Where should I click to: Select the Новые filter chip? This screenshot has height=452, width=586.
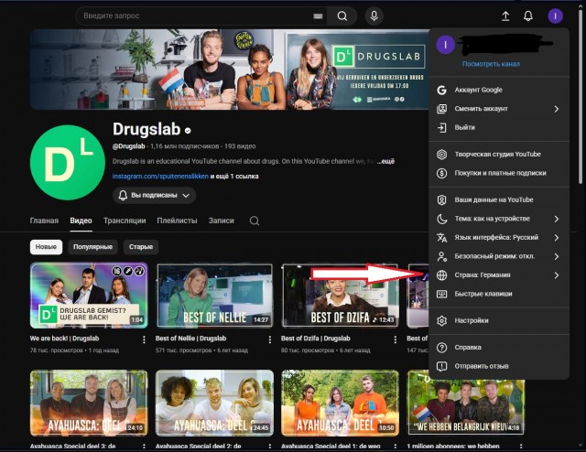(46, 247)
